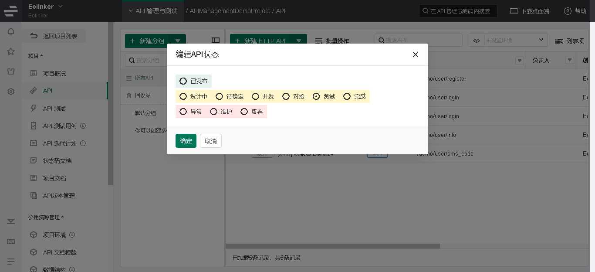Viewport: 595px width, 272px height.
Task: Click 批量操作 batch operations
Action: [x=332, y=41]
